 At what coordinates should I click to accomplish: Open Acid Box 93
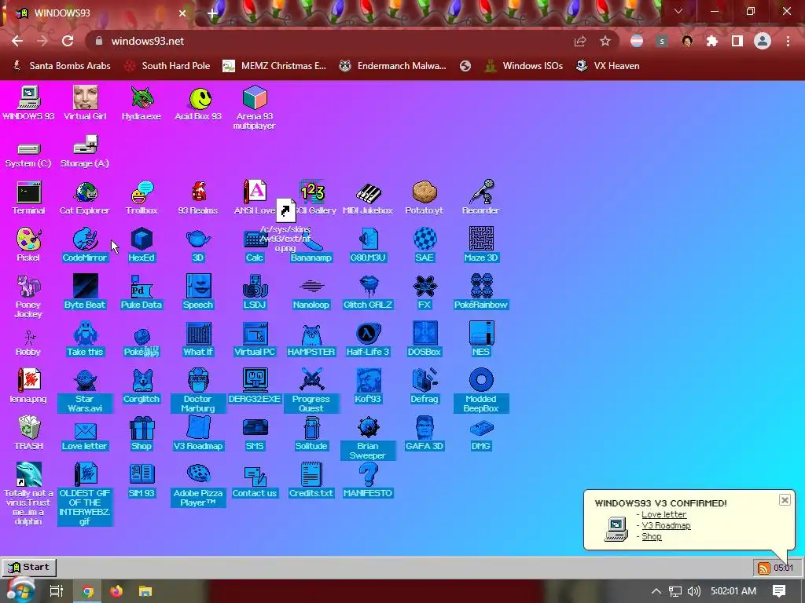coord(198,103)
